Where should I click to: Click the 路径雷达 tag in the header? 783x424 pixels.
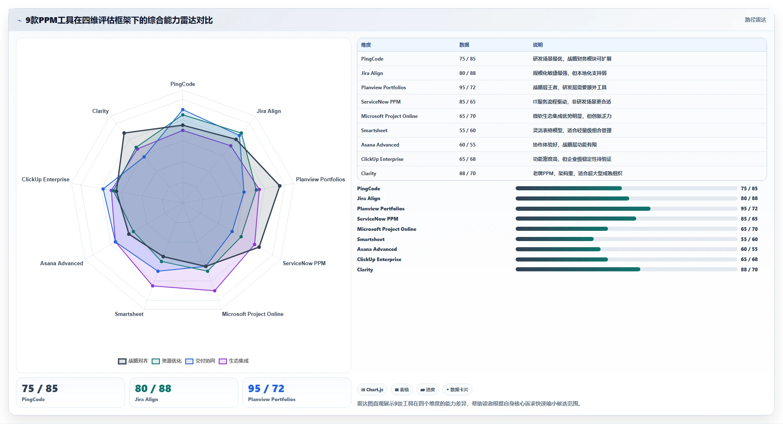(x=755, y=20)
